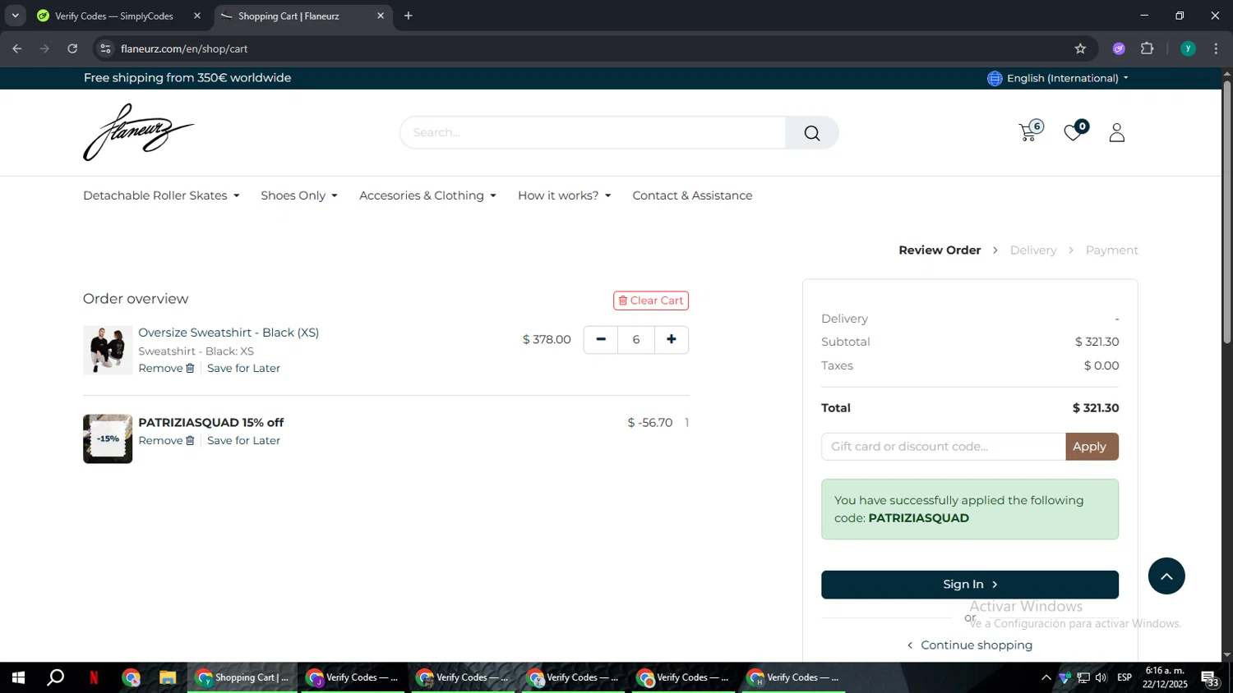Go to the Payment step
1233x693 pixels.
(x=1111, y=250)
